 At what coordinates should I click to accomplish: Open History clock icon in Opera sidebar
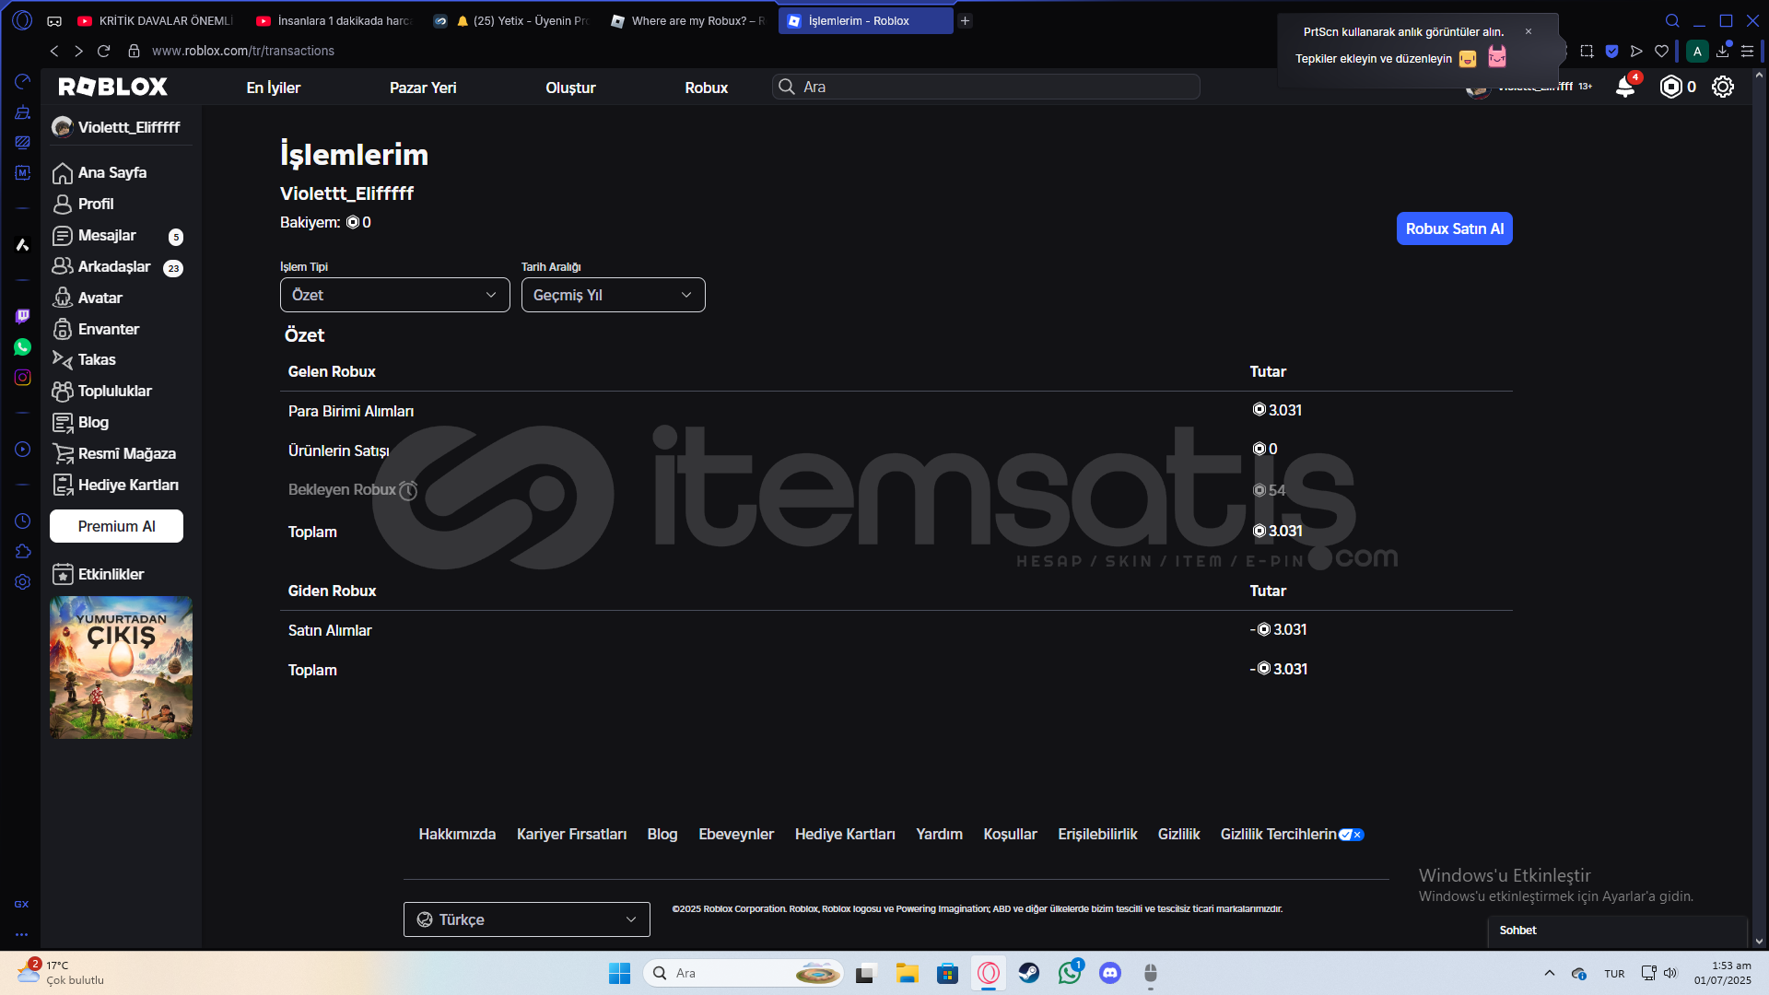pyautogui.click(x=22, y=521)
